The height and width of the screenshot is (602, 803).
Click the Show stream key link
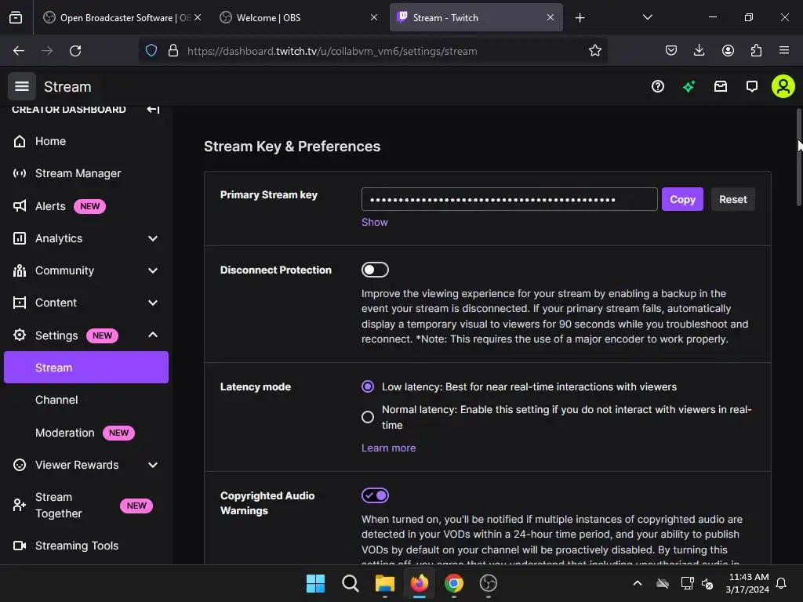[374, 222]
